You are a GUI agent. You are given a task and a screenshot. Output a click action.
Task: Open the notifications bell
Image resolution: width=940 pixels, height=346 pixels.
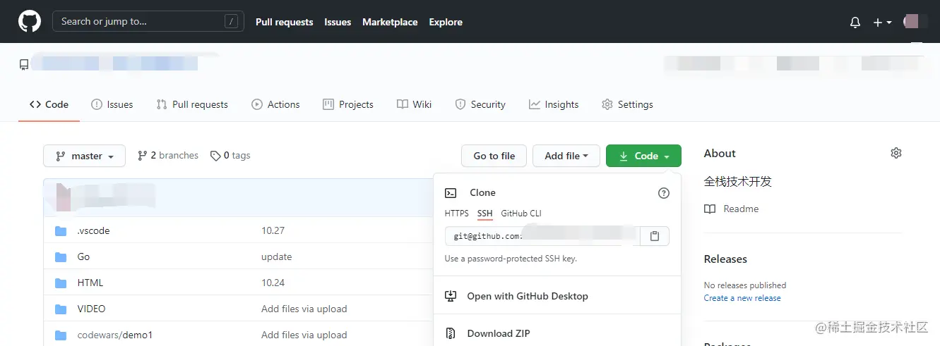(855, 23)
